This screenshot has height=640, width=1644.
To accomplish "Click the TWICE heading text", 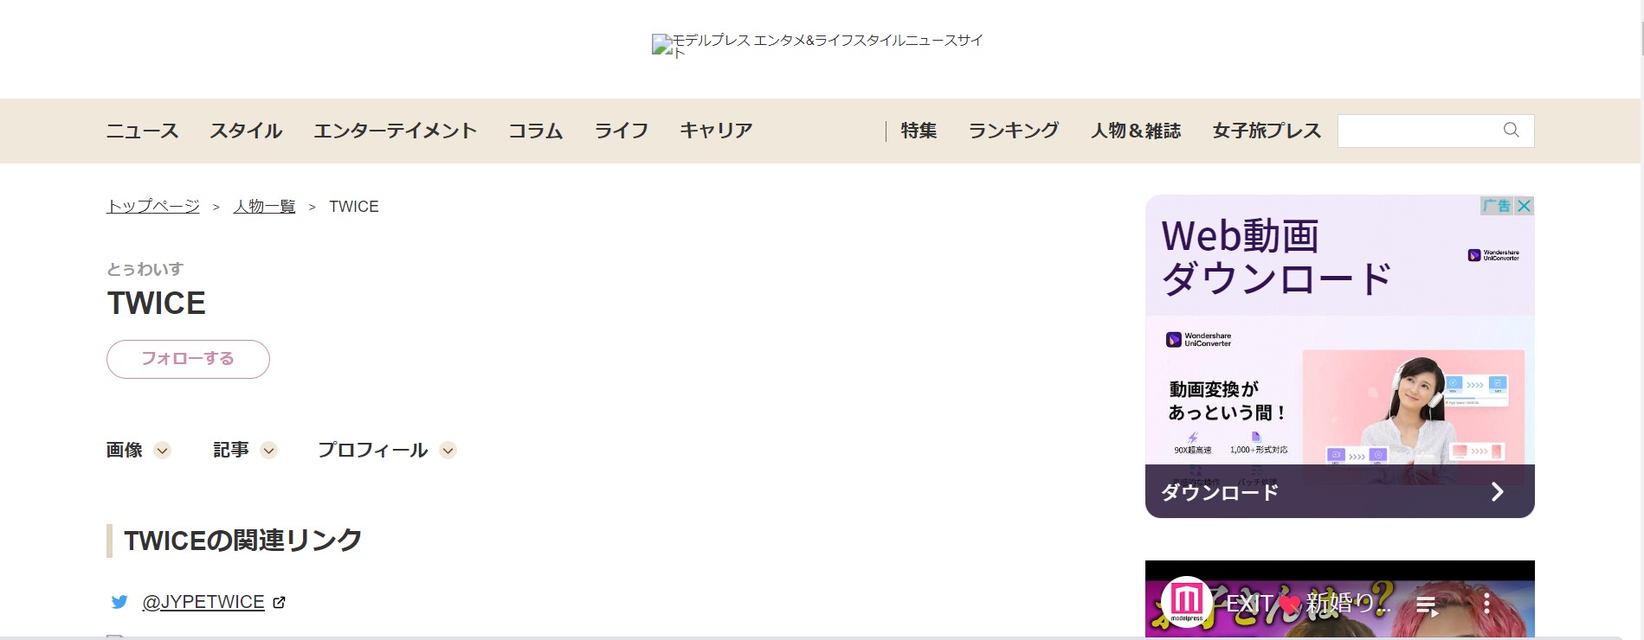I will (x=157, y=304).
